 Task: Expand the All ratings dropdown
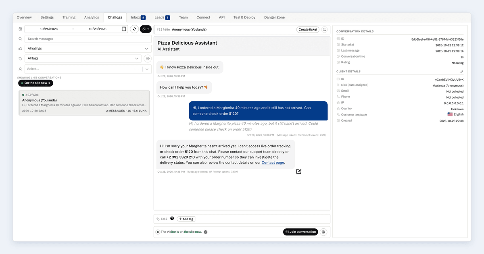coord(88,49)
